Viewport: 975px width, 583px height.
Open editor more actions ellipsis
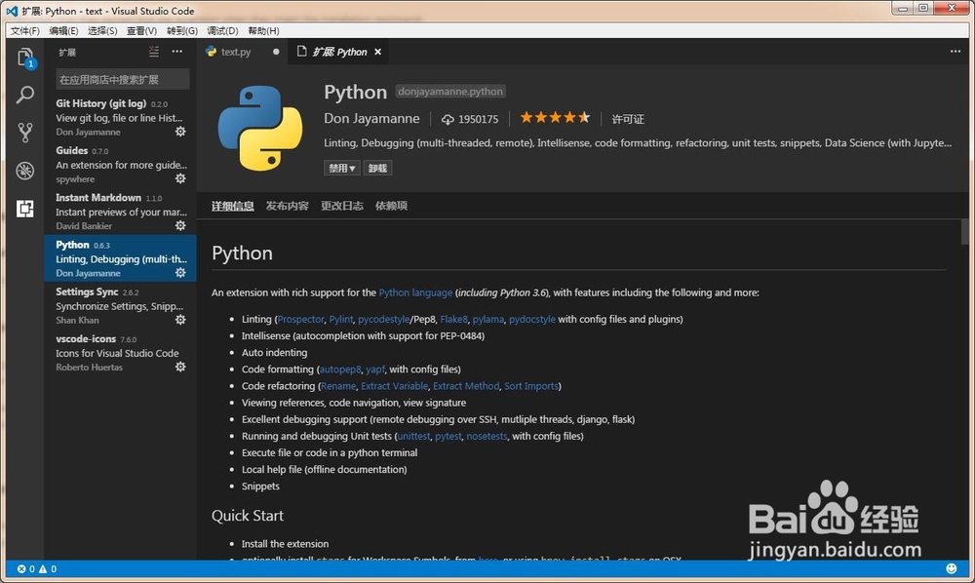pyautogui.click(x=955, y=52)
